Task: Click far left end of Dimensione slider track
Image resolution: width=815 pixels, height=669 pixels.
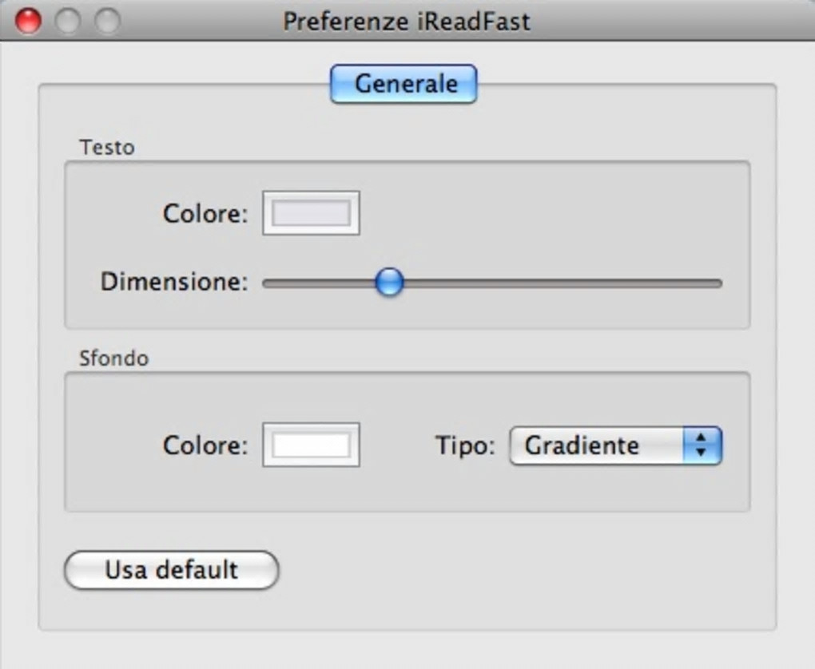Action: click(268, 283)
